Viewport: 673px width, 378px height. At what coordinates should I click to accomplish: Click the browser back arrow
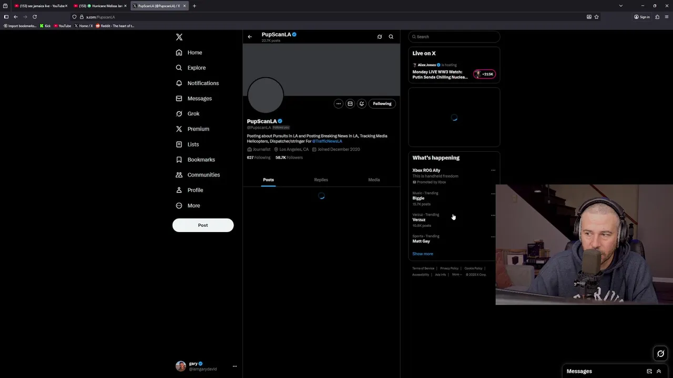click(x=16, y=17)
